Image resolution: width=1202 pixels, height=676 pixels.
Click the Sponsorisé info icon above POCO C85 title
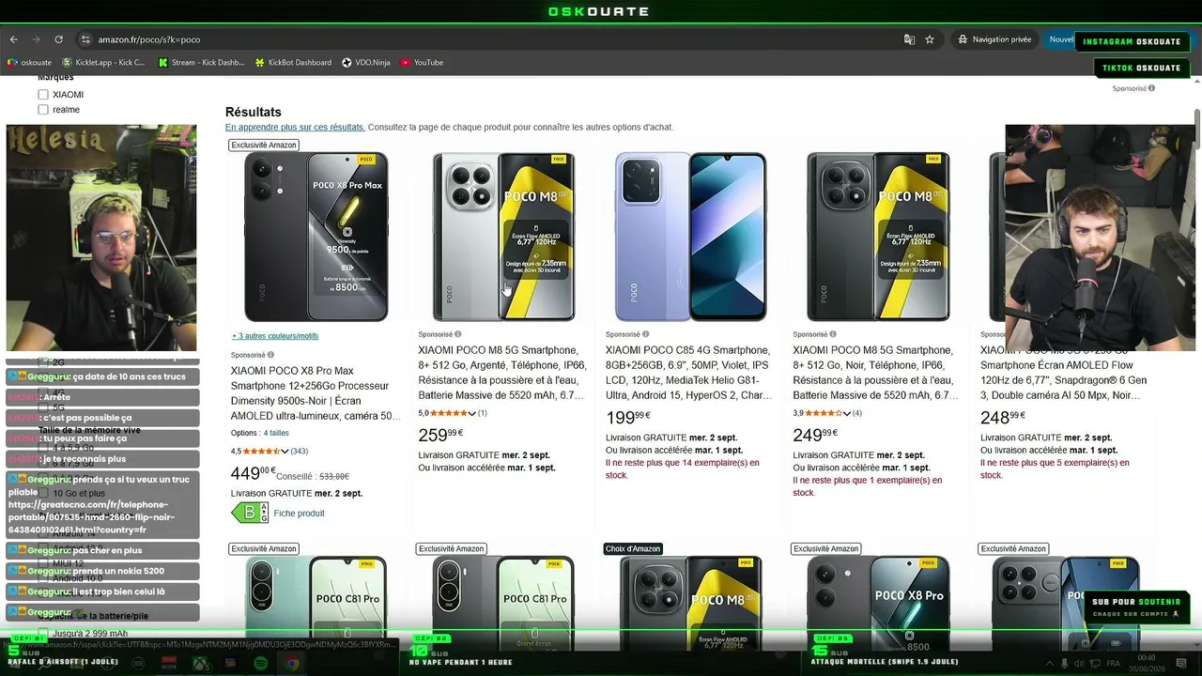(x=645, y=334)
